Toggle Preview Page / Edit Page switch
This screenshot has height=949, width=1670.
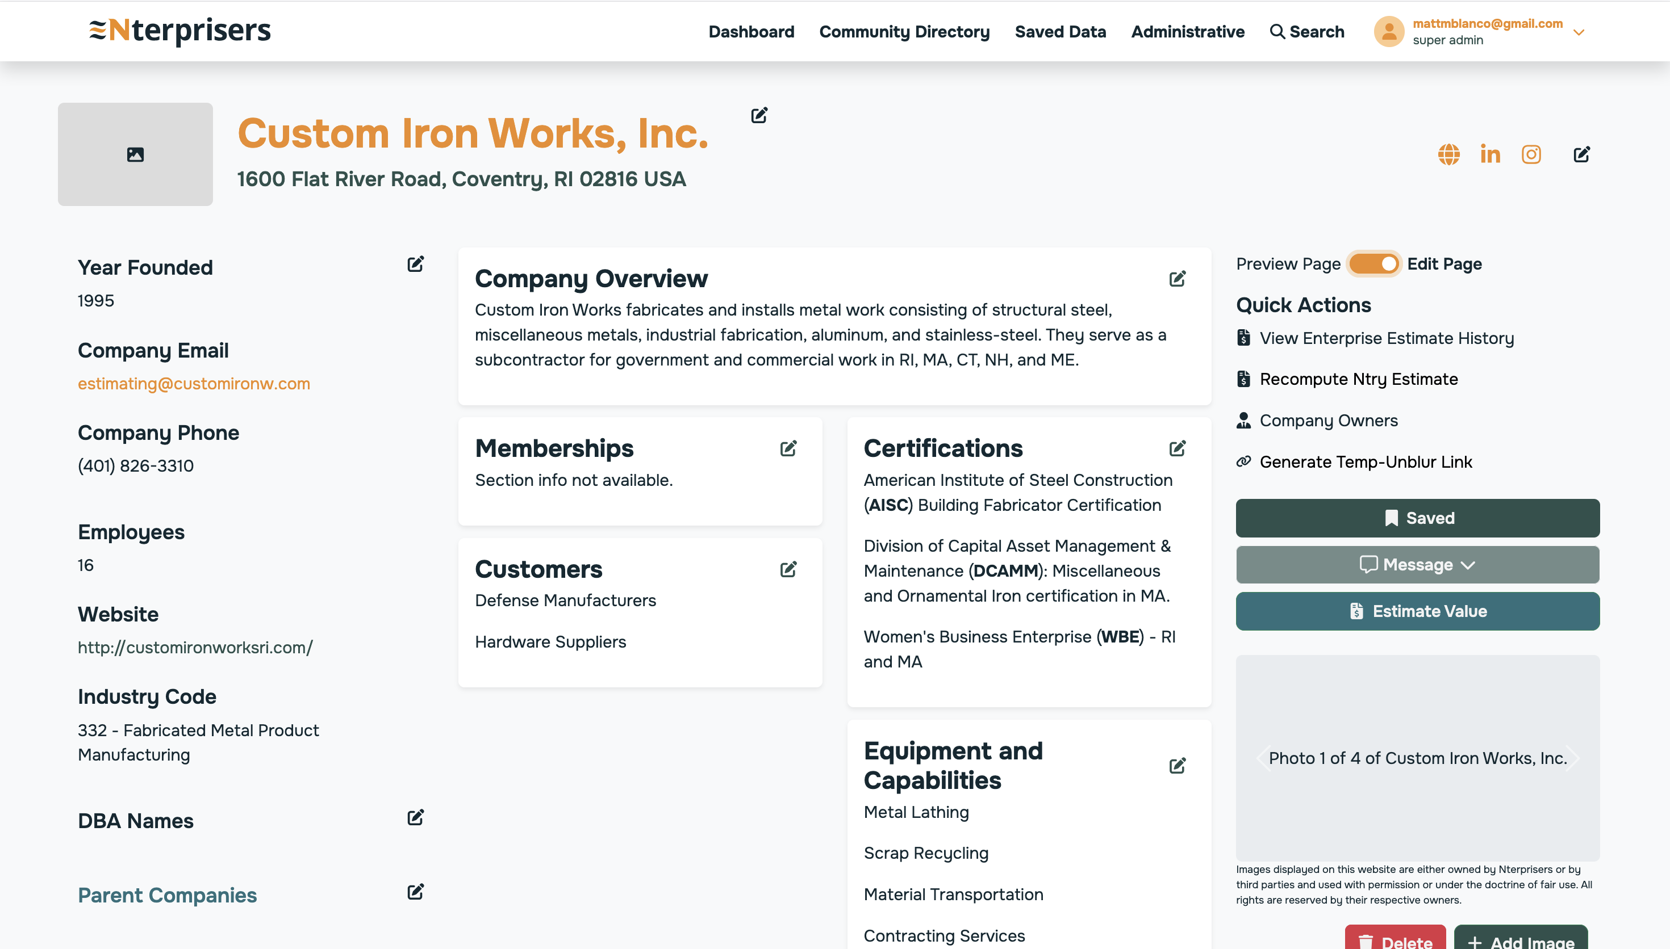(x=1373, y=264)
